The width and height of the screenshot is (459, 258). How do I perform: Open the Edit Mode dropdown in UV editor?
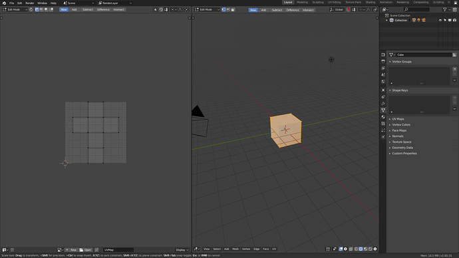coord(15,10)
